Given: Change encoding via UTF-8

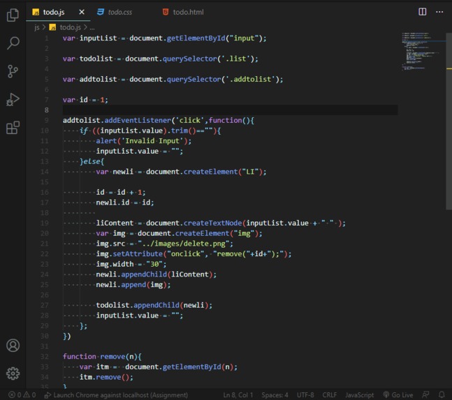Looking at the screenshot, I should [x=305, y=395].
